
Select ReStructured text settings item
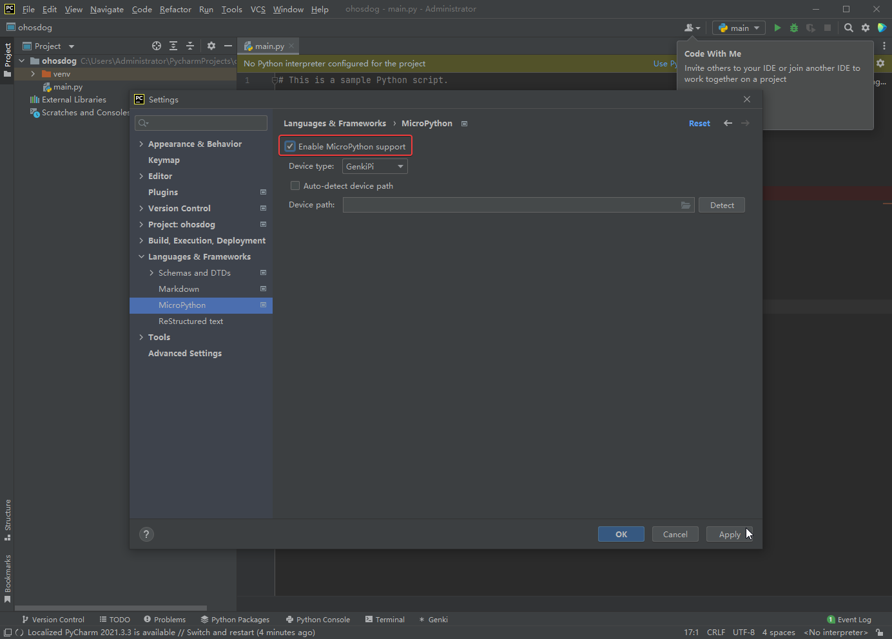click(201, 321)
